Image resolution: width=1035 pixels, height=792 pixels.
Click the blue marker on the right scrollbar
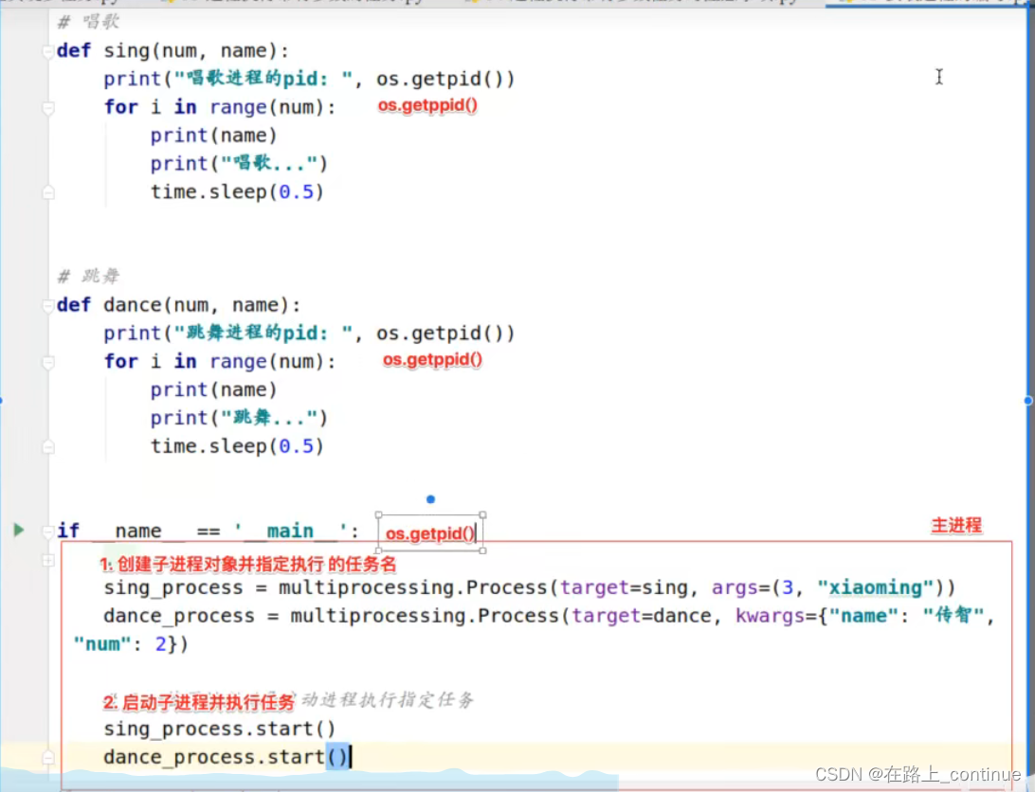tap(1028, 401)
